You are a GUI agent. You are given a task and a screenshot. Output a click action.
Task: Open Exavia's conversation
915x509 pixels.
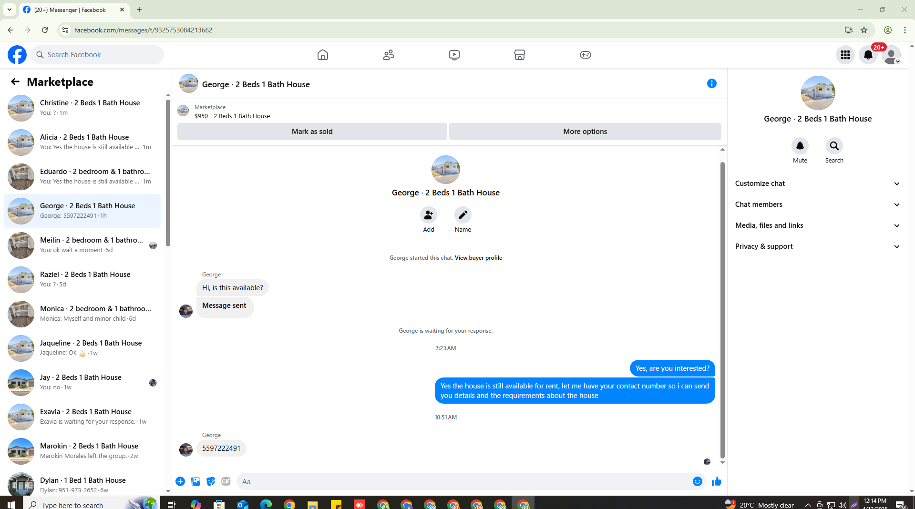82,417
